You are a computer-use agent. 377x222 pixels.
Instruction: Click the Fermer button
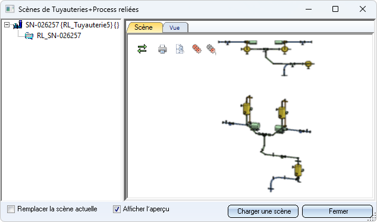coord(337,211)
